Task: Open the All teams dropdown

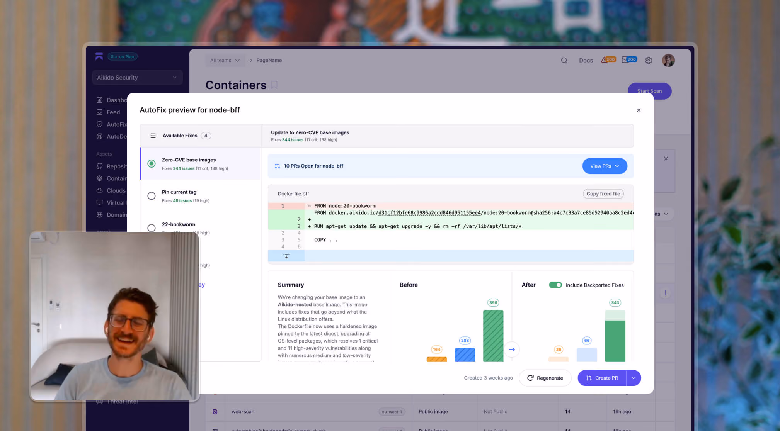Action: (x=225, y=60)
